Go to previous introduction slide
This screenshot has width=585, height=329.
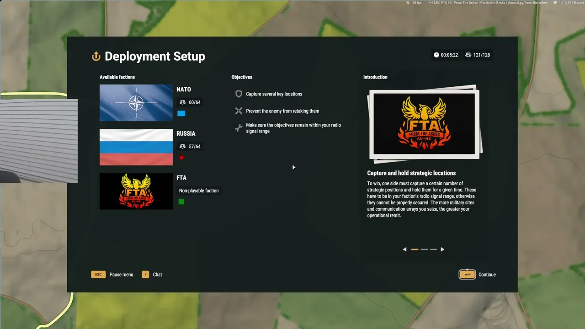(404, 249)
